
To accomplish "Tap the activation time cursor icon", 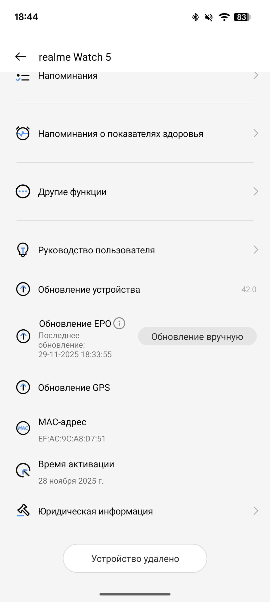I will point(23,470).
